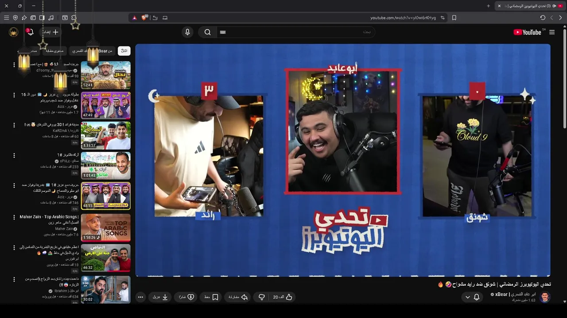The image size is (567, 318).
Task: Click the YouTube search magnifier button
Action: pyautogui.click(x=207, y=32)
